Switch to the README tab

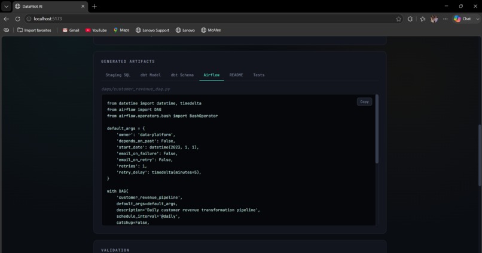[236, 75]
